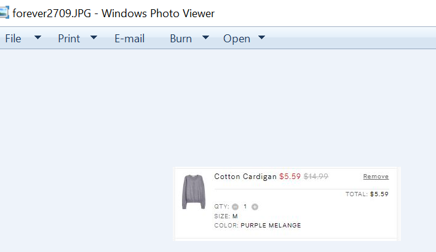Click the crossed-out $14.99 original price
The height and width of the screenshot is (252, 436).
316,177
